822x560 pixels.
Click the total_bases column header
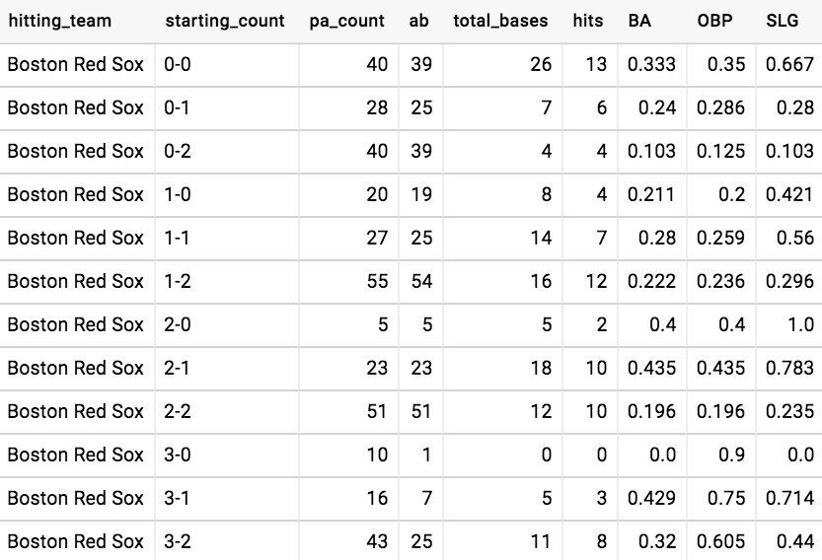click(x=500, y=21)
